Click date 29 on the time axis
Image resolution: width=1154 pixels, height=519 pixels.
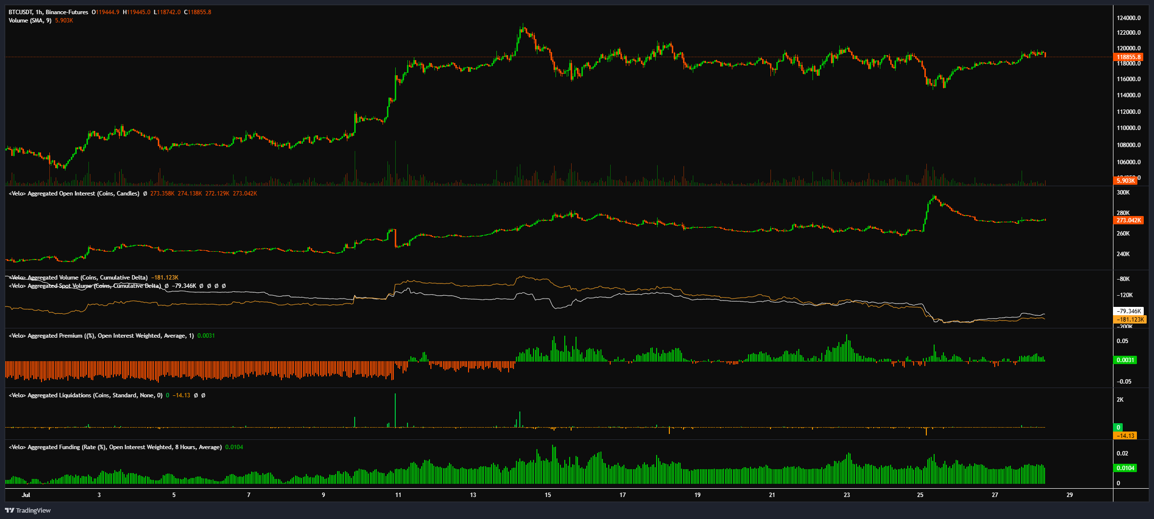1069,495
